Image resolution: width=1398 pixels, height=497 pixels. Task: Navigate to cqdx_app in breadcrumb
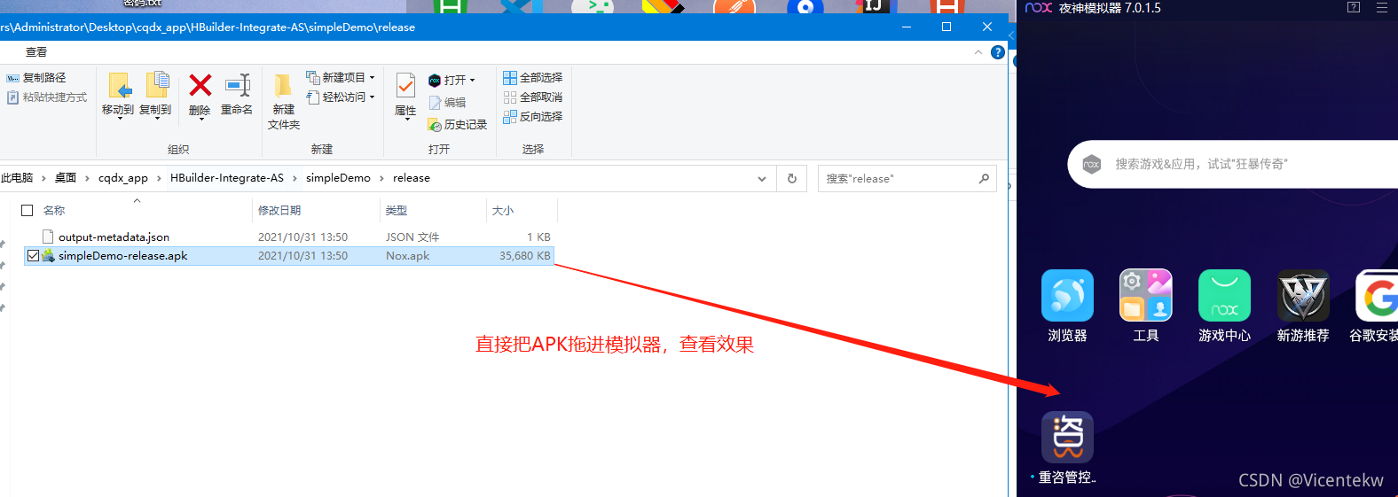coord(123,178)
